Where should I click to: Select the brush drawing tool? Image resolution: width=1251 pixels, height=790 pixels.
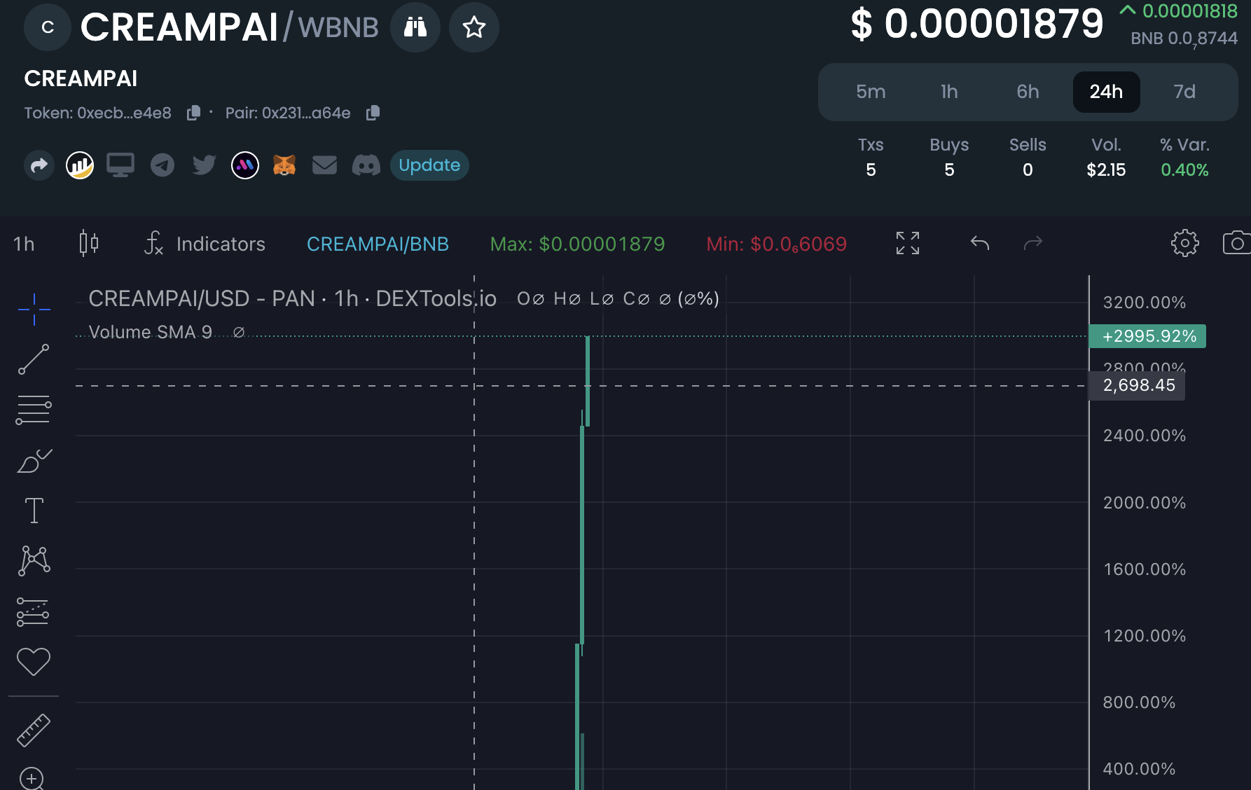pyautogui.click(x=34, y=461)
